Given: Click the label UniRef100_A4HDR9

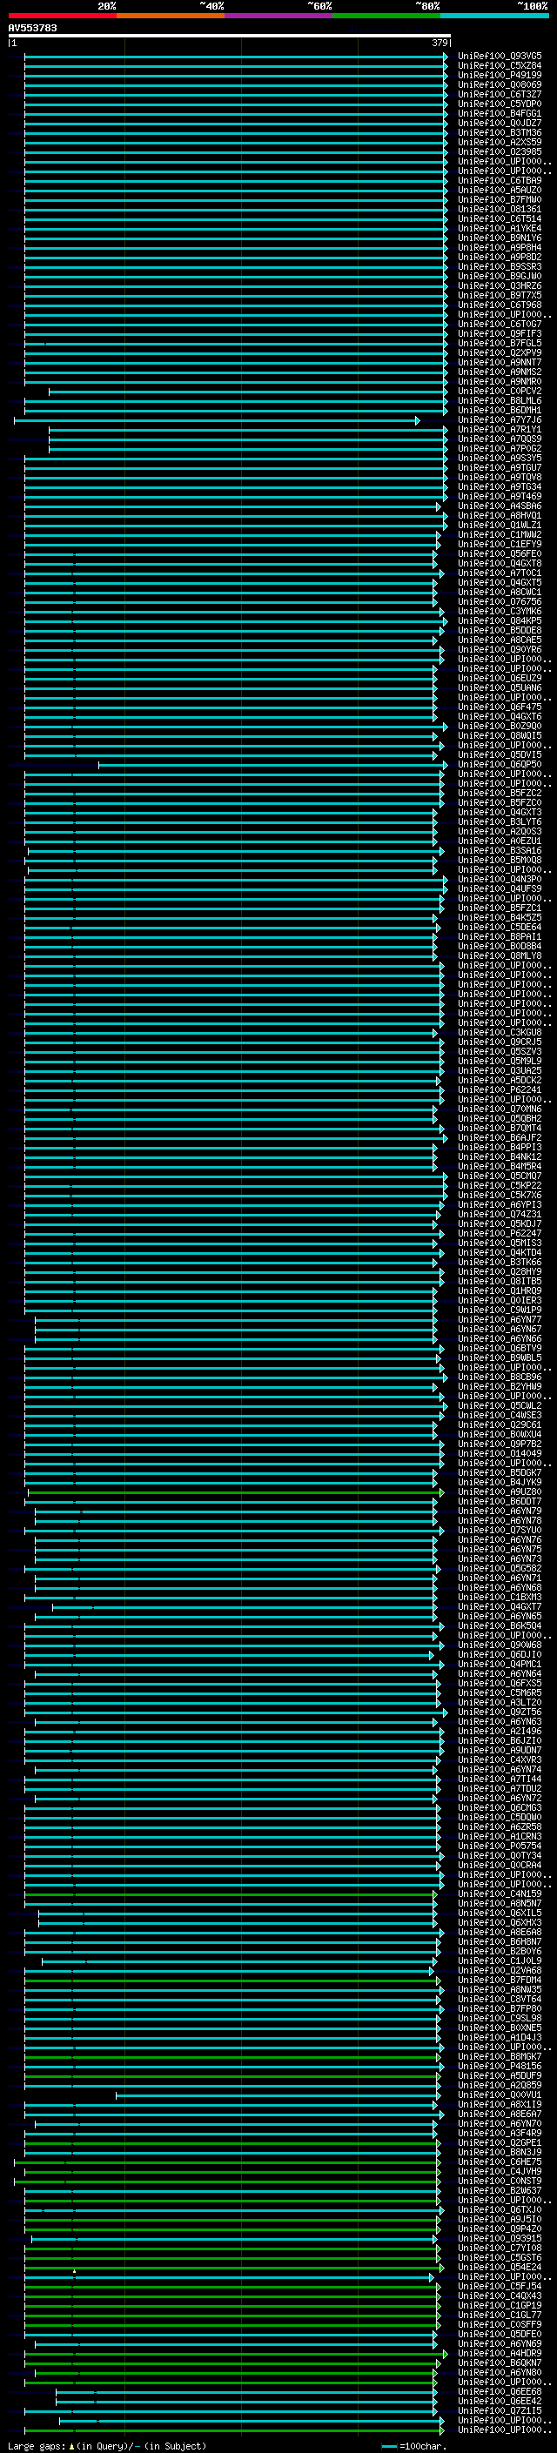Looking at the screenshot, I should click(x=500, y=2353).
